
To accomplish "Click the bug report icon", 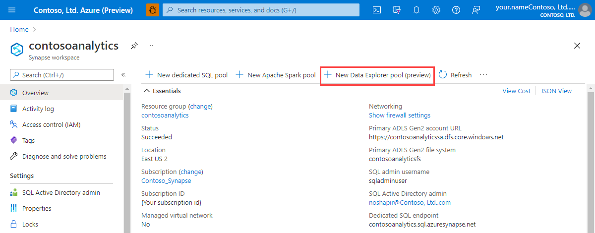I will tap(153, 10).
